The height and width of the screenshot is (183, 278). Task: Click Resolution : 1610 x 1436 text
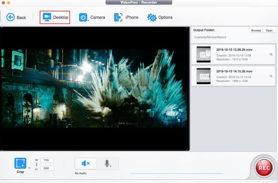[x=232, y=59]
